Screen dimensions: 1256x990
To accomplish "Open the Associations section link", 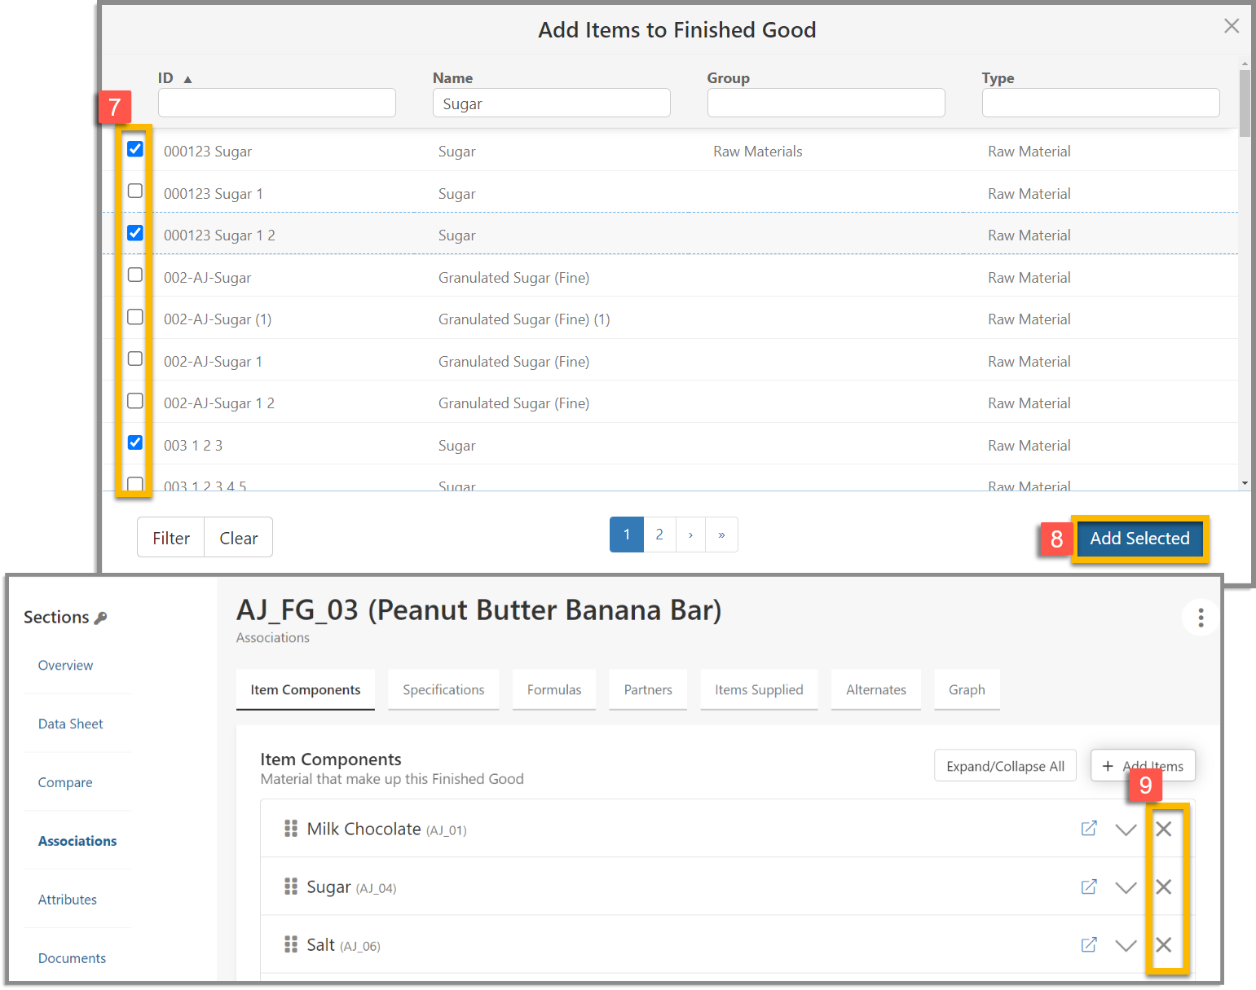I will coord(77,841).
